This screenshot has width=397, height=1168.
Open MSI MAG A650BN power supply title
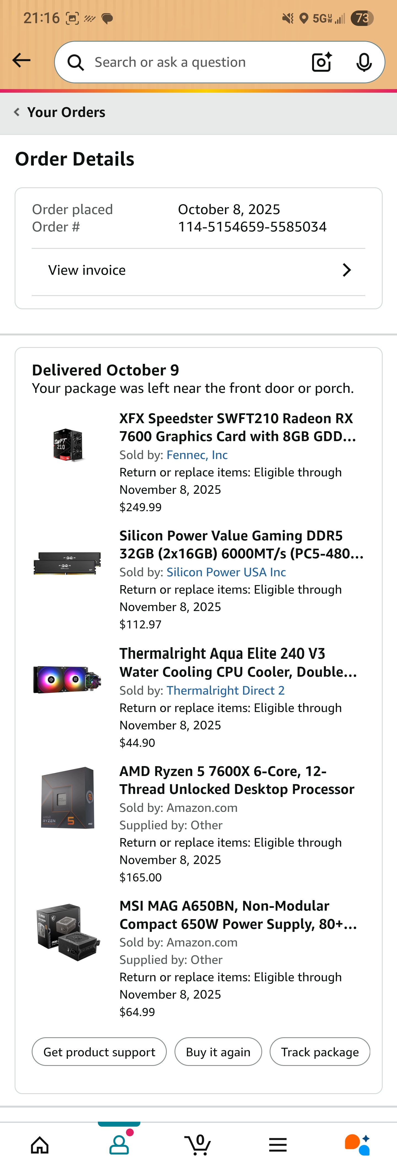(x=238, y=914)
